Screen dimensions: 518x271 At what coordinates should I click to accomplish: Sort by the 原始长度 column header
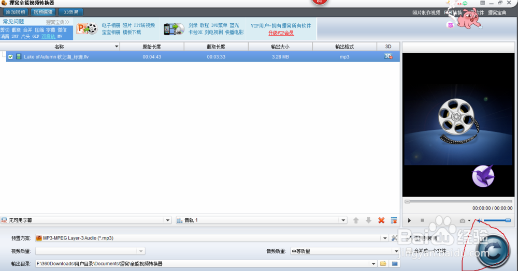[152, 47]
